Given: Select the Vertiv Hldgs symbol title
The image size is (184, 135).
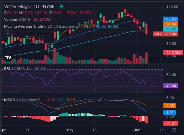Looking at the screenshot, I should (29, 6).
